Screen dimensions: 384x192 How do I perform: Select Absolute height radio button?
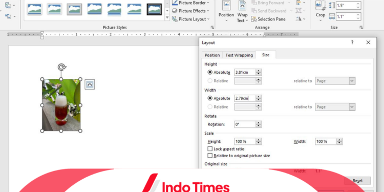tap(210, 72)
